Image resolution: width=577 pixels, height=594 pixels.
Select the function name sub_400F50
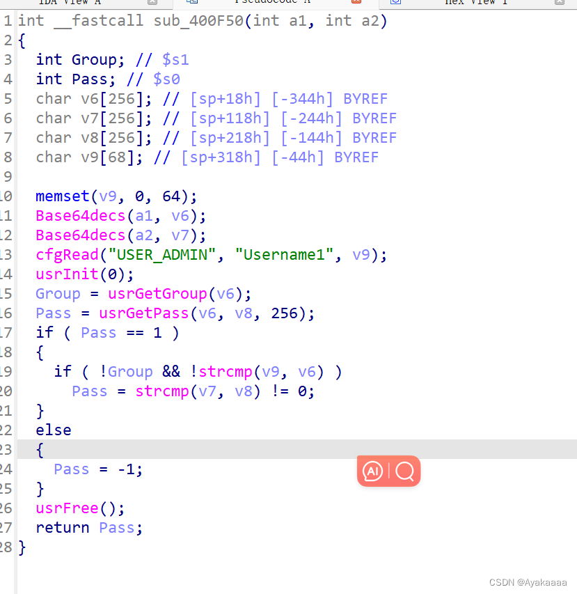[198, 21]
